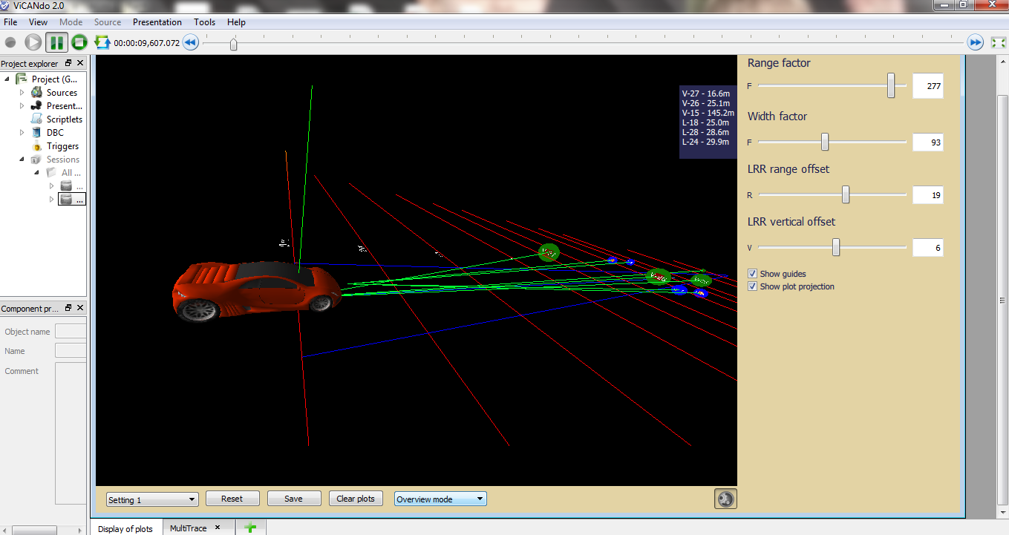
Task: Add new tab with green plus icon
Action: tap(250, 528)
